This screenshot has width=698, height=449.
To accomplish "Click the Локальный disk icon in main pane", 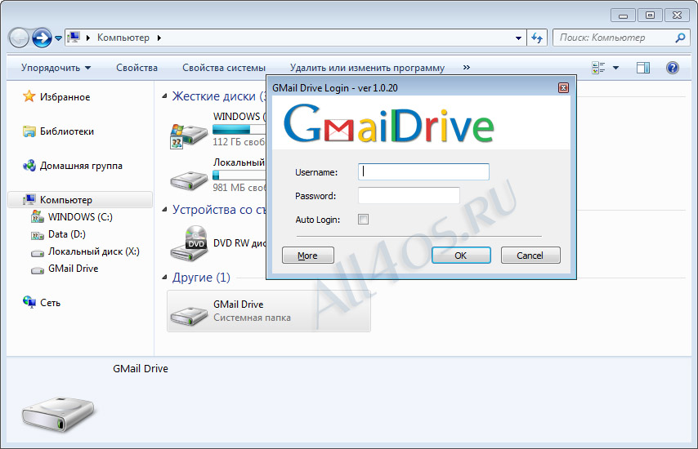I will click(189, 180).
